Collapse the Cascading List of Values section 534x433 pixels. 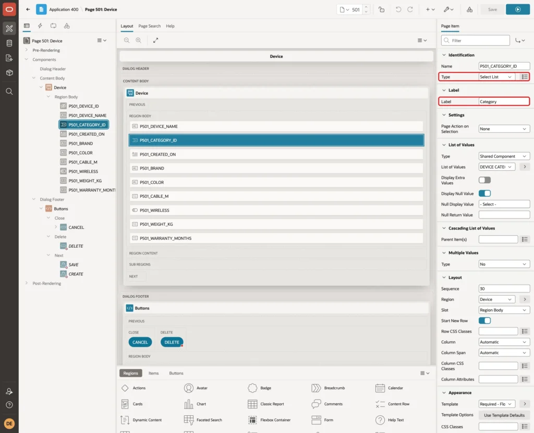[x=444, y=228]
